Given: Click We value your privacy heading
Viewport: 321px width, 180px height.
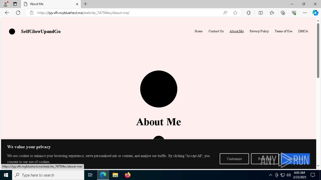Looking at the screenshot, I should tap(29, 147).
